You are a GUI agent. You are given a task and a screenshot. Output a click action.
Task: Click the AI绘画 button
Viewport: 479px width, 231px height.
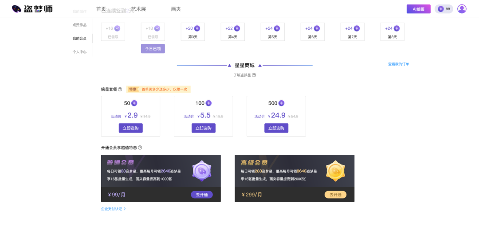[x=418, y=9]
